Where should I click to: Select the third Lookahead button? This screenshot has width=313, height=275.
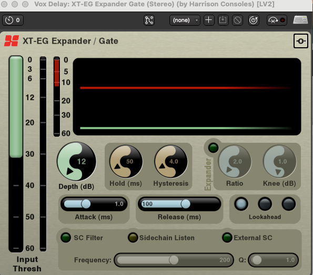click(289, 204)
